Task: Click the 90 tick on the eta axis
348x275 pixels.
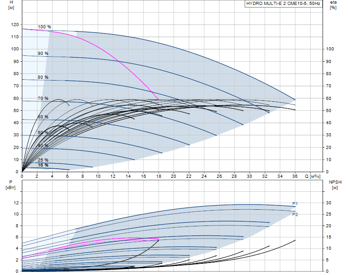Action: pos(329,62)
